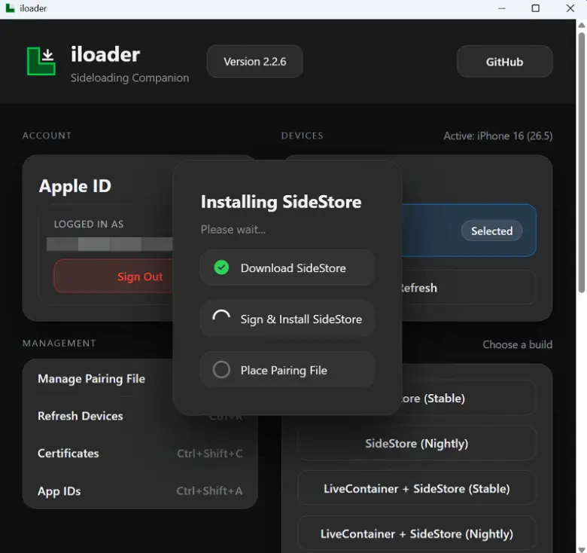Screen dimensions: 587x553
Task: Click the green Download SideStore checkmark icon
Action: tap(221, 267)
